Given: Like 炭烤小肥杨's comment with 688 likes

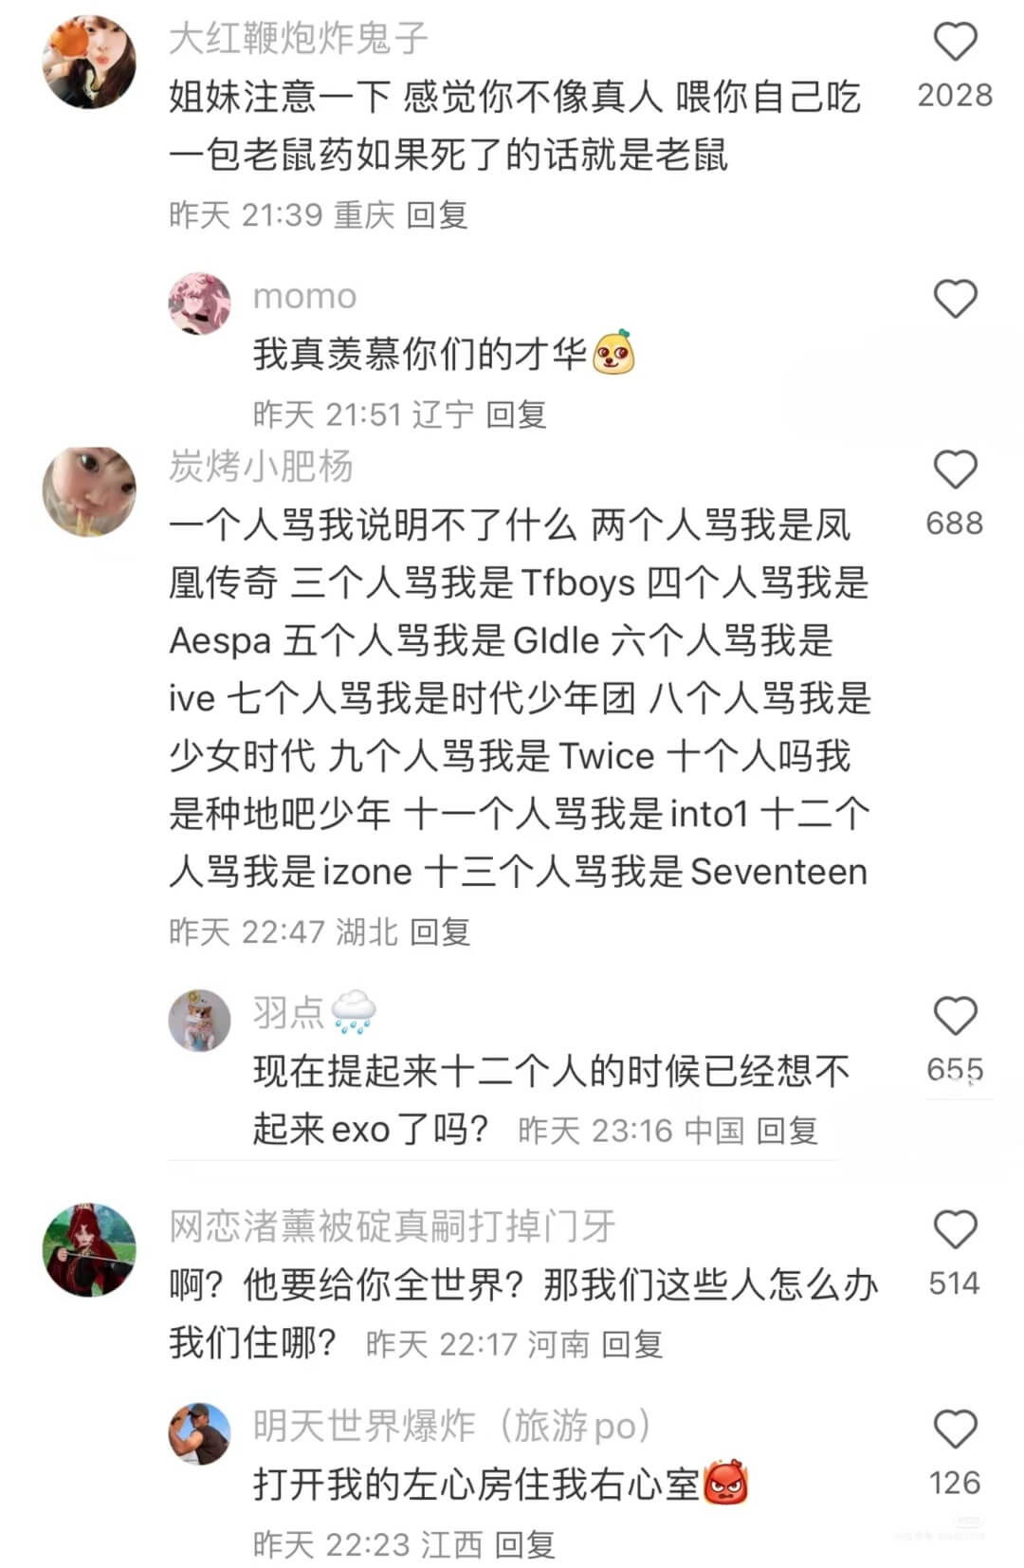Looking at the screenshot, I should click(955, 470).
